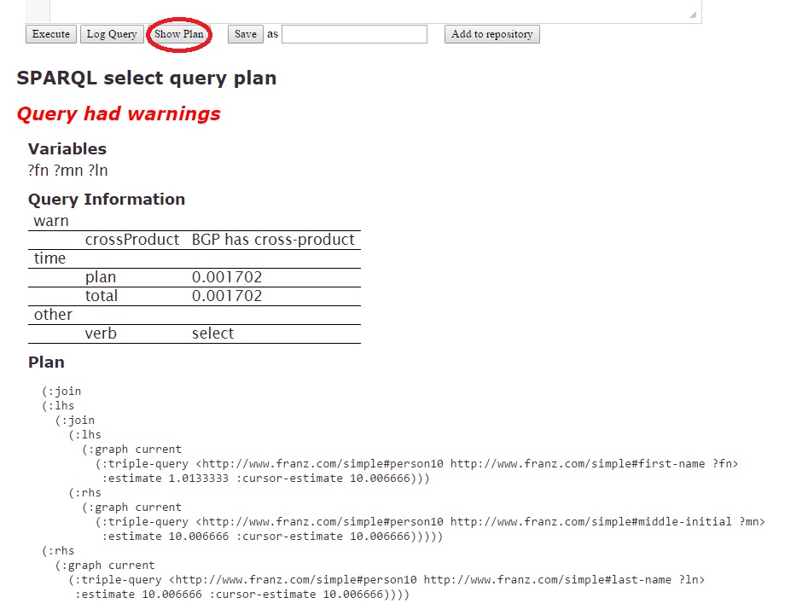Click the first-name triple-query line
The width and height of the screenshot is (808, 615).
click(416, 464)
